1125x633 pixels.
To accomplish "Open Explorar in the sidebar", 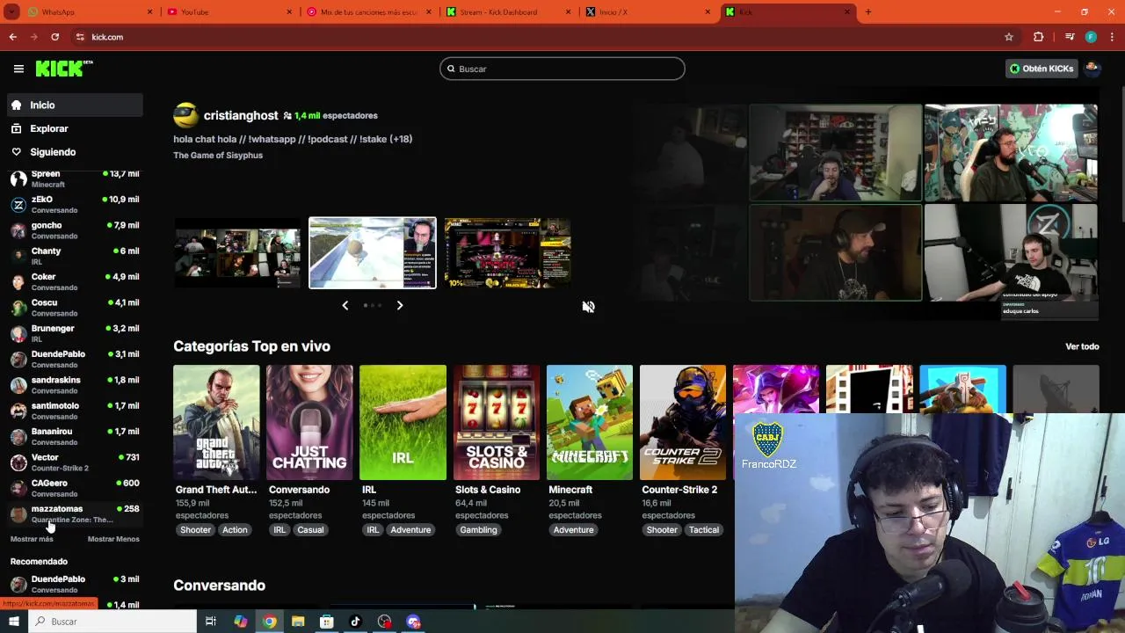I will point(75,128).
